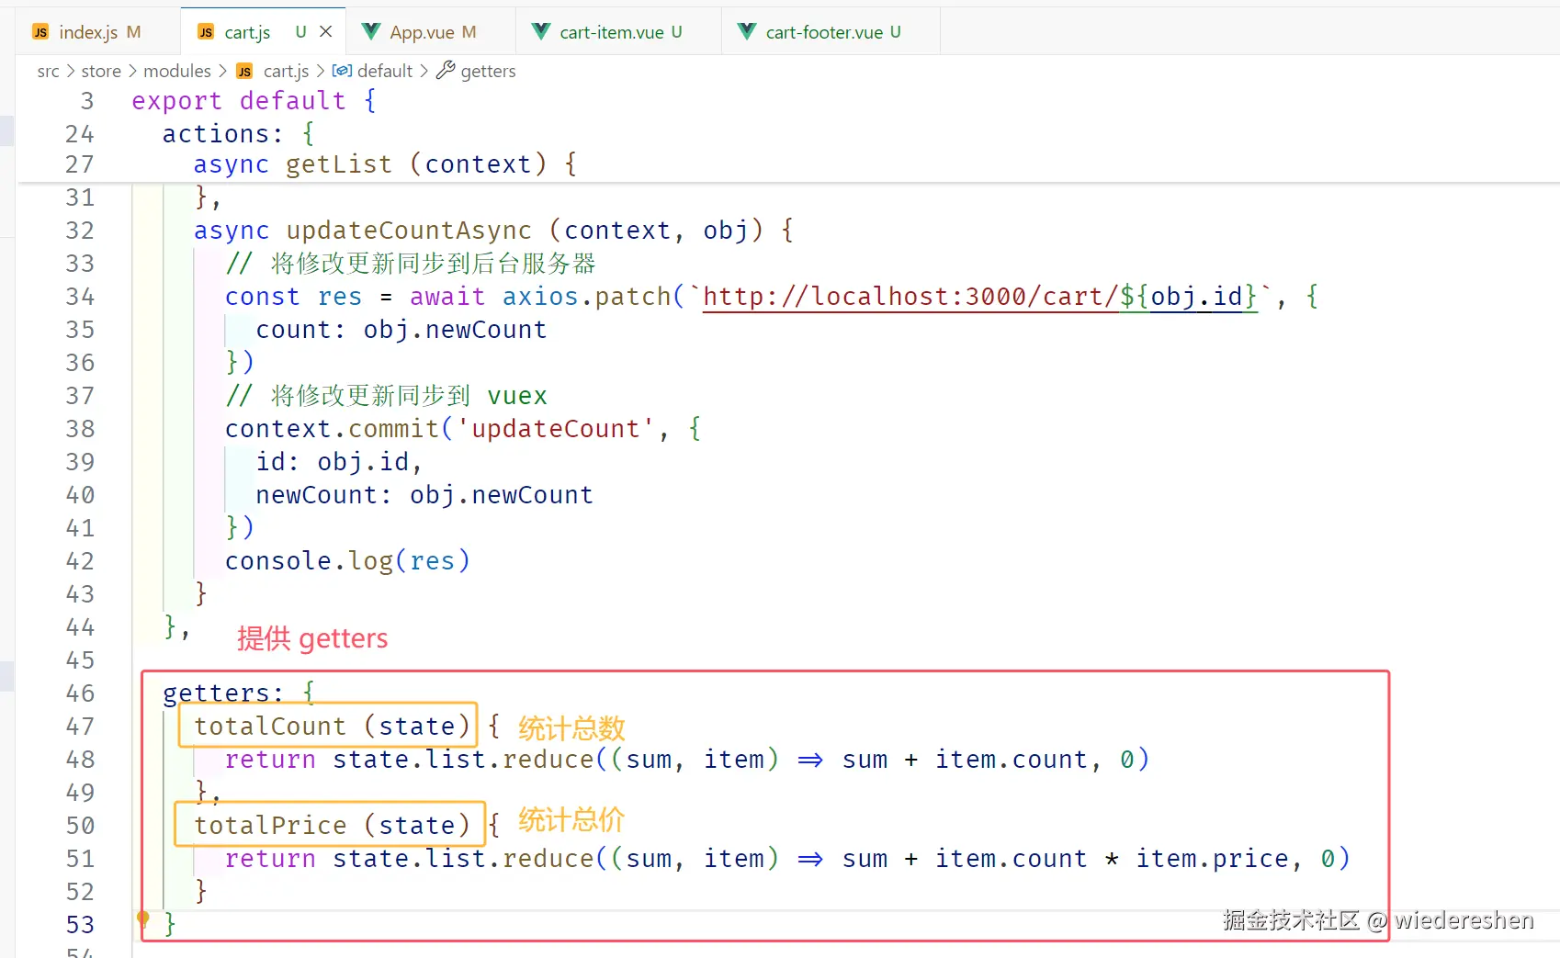Click line number 48 in the gutter
This screenshot has height=958, width=1560.
[x=80, y=760]
